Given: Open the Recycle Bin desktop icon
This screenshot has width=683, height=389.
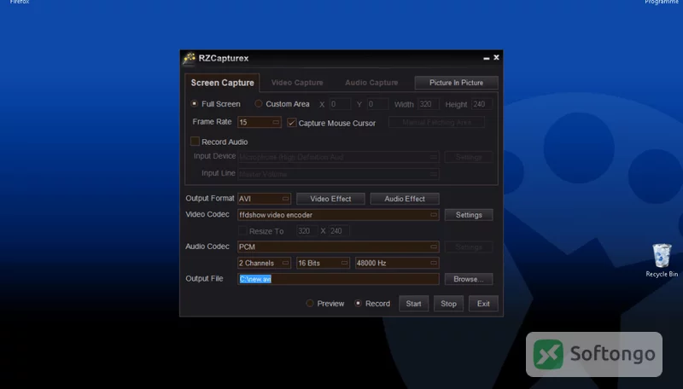Looking at the screenshot, I should pyautogui.click(x=662, y=260).
